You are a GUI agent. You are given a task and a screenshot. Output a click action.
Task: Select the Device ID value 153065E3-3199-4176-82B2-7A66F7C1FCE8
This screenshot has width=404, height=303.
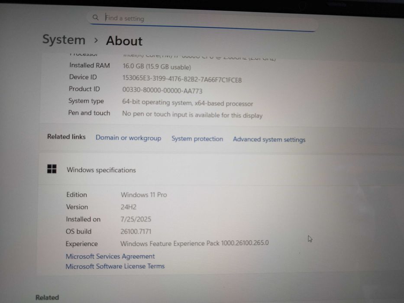[x=182, y=79]
